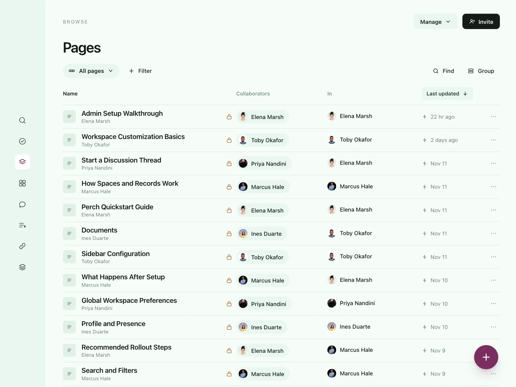516x387 pixels.
Task: Open the grid apps icon in sidebar
Action: [x=22, y=183]
